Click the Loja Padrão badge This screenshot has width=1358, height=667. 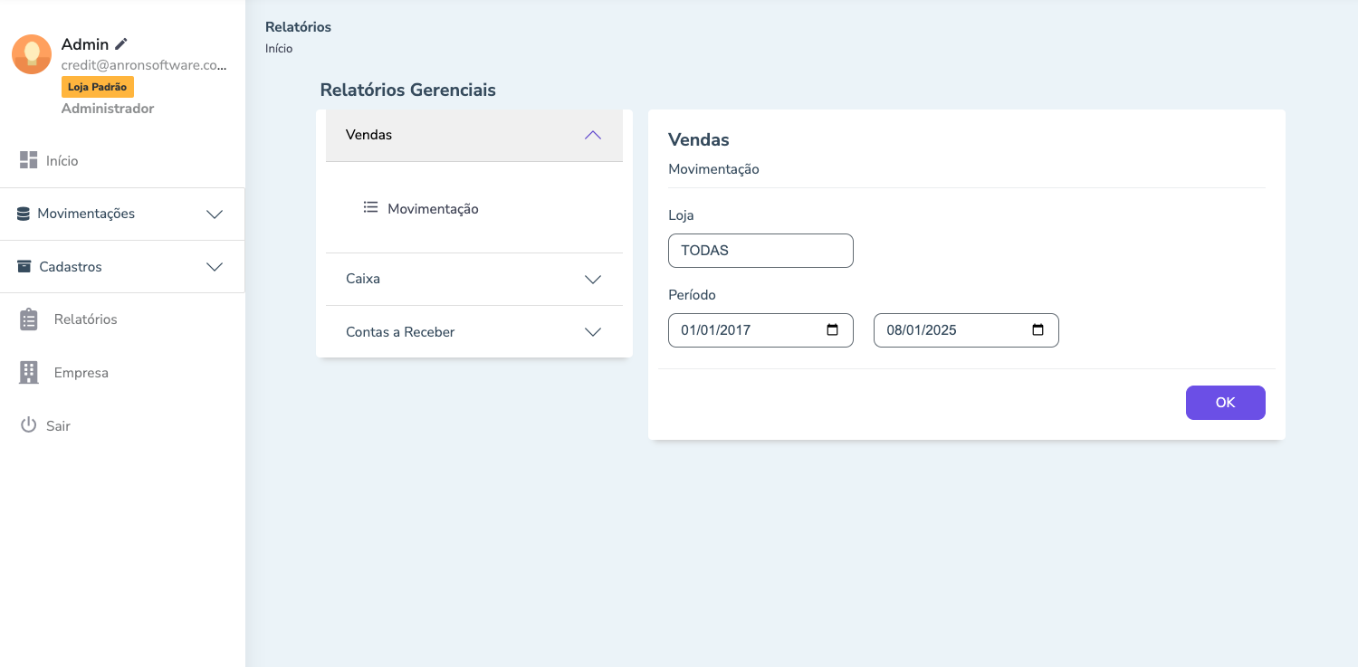pos(98,87)
